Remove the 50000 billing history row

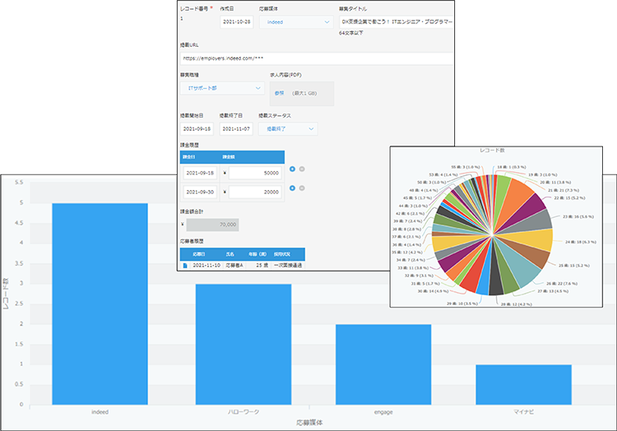tap(302, 169)
